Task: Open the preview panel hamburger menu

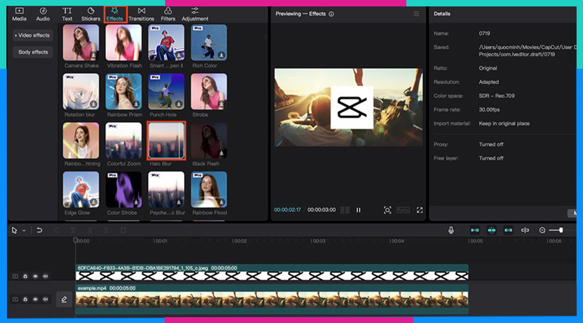Action: pos(416,14)
